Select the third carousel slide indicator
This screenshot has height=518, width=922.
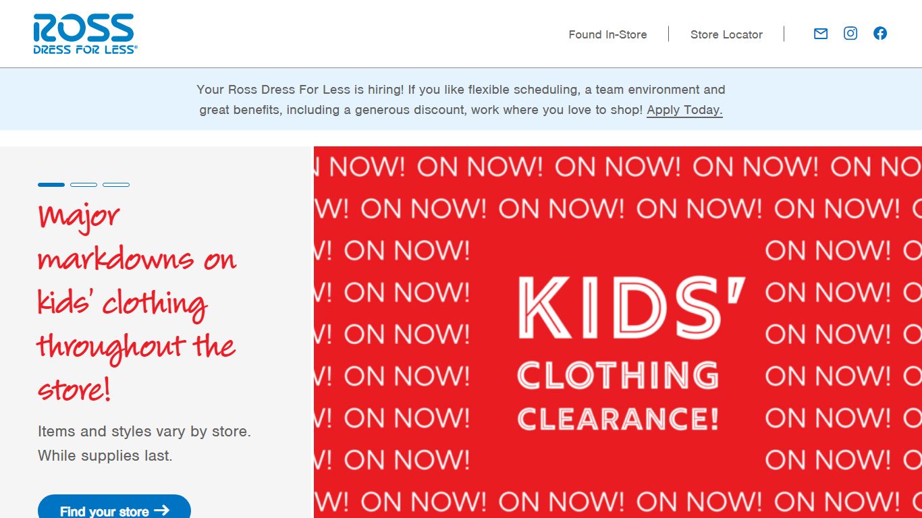tap(116, 185)
